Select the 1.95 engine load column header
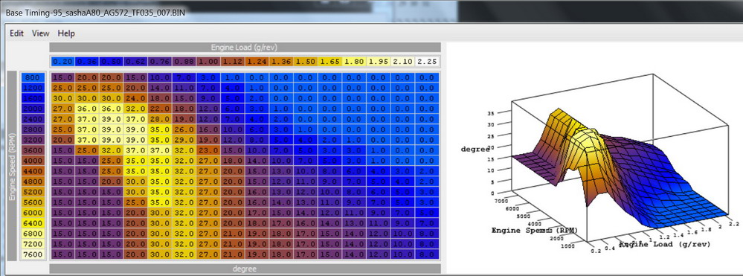 pos(378,62)
